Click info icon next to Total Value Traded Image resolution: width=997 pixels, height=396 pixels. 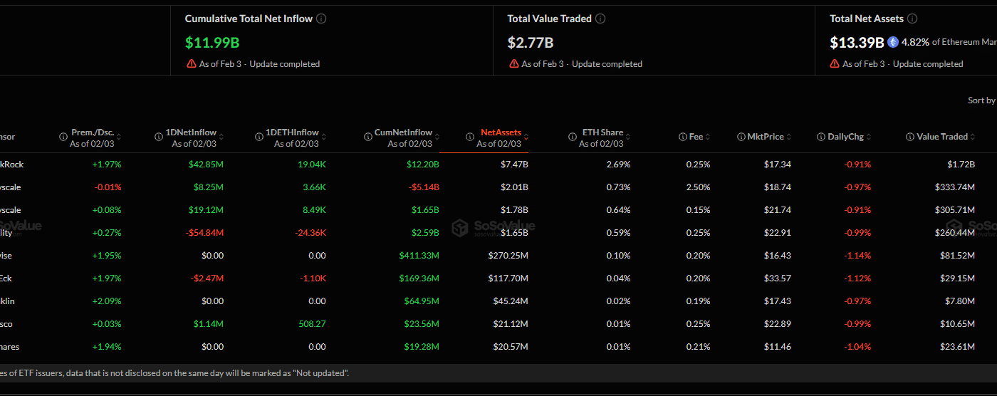click(601, 19)
